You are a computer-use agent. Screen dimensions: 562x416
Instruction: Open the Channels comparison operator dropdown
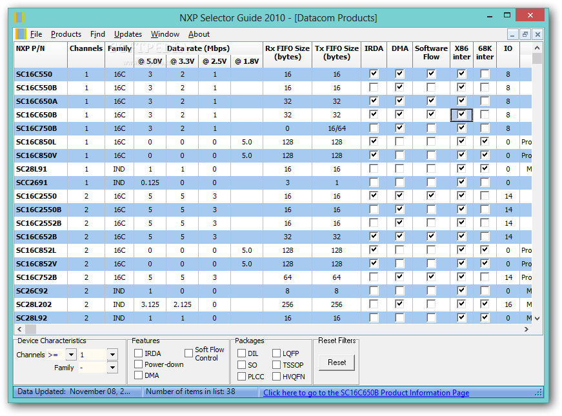tap(72, 355)
